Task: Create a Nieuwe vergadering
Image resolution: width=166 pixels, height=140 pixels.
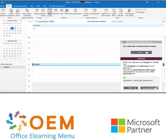Action: point(11,13)
